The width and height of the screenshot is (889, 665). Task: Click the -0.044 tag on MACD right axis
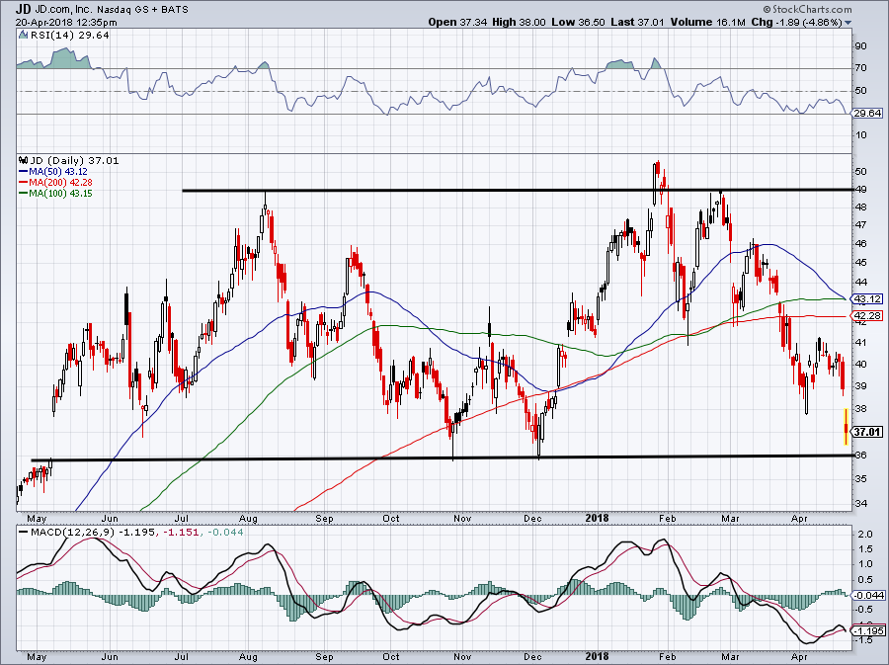(x=868, y=595)
